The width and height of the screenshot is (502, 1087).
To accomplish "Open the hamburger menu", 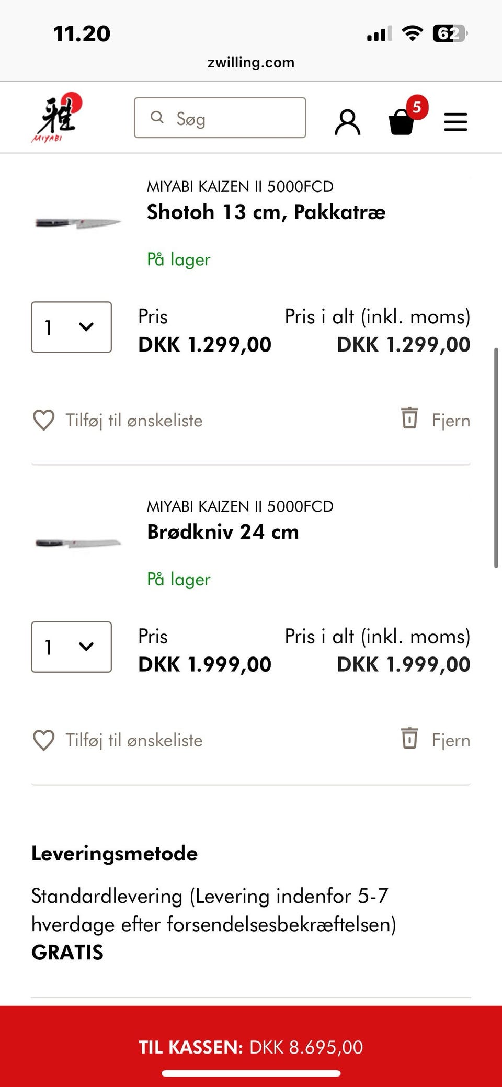I will pyautogui.click(x=455, y=122).
